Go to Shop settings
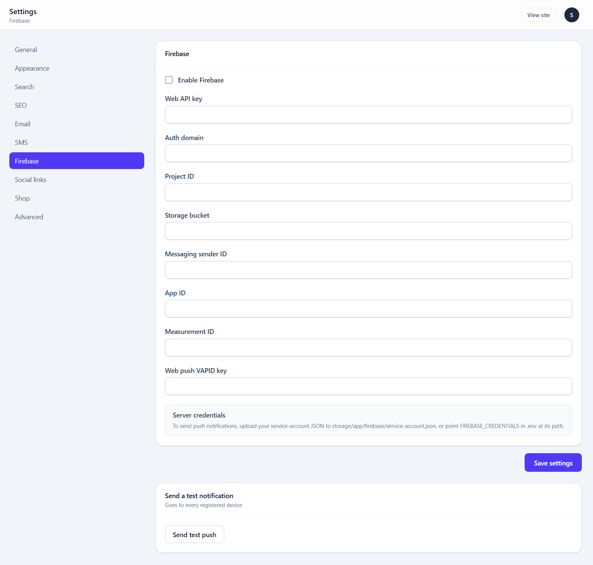This screenshot has width=593, height=565. point(77,198)
